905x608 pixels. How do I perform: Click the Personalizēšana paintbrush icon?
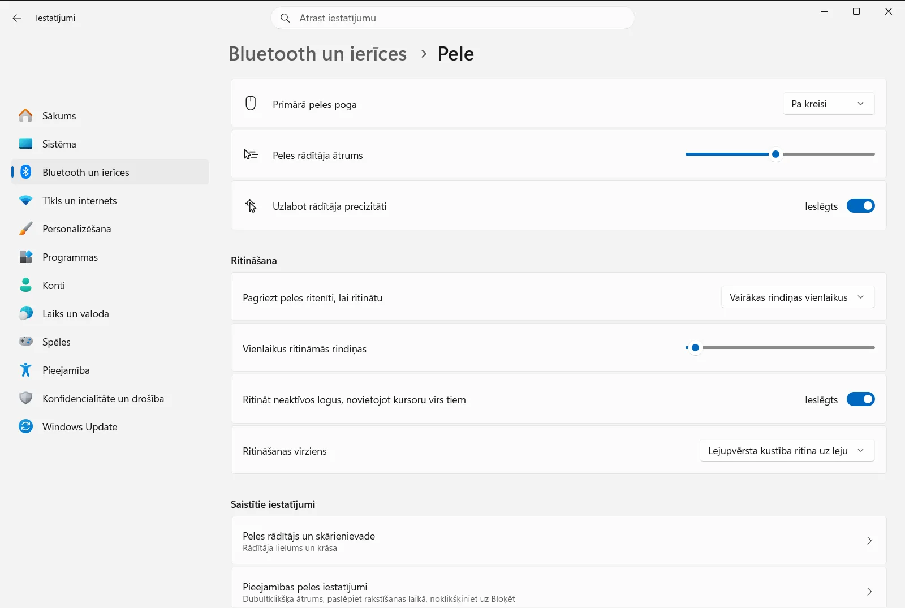point(25,228)
